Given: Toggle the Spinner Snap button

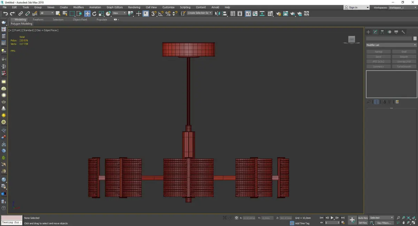Looking at the screenshot, I should pyautogui.click(x=175, y=14).
